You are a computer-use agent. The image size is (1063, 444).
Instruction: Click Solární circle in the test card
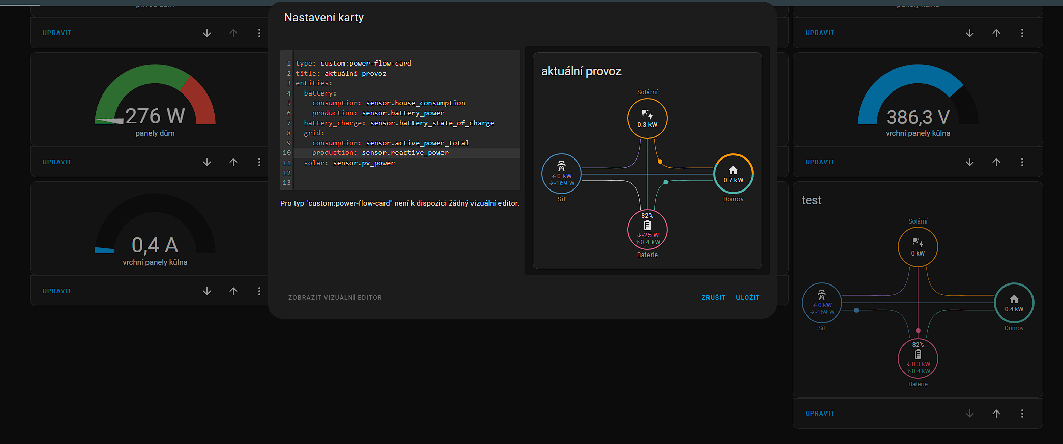pyautogui.click(x=918, y=247)
